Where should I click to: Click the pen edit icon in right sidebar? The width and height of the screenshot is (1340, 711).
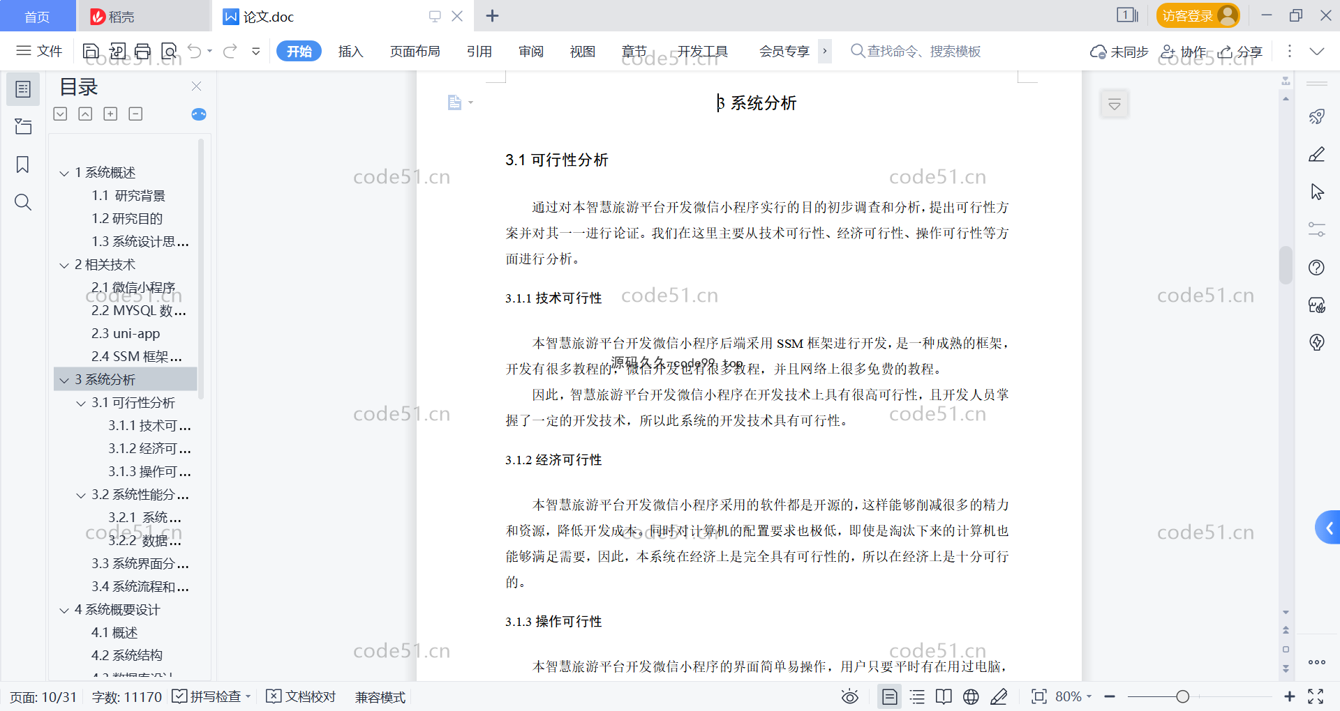[x=1317, y=154]
